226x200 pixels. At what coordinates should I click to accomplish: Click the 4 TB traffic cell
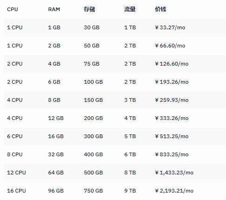pos(130,118)
